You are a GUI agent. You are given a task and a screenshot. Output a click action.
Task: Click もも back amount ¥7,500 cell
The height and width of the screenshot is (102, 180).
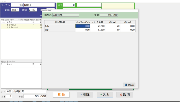point(98,26)
